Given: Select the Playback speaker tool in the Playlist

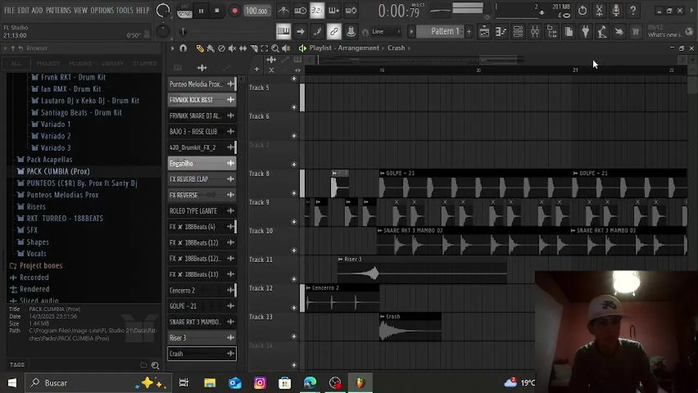Looking at the screenshot, I should [286, 48].
